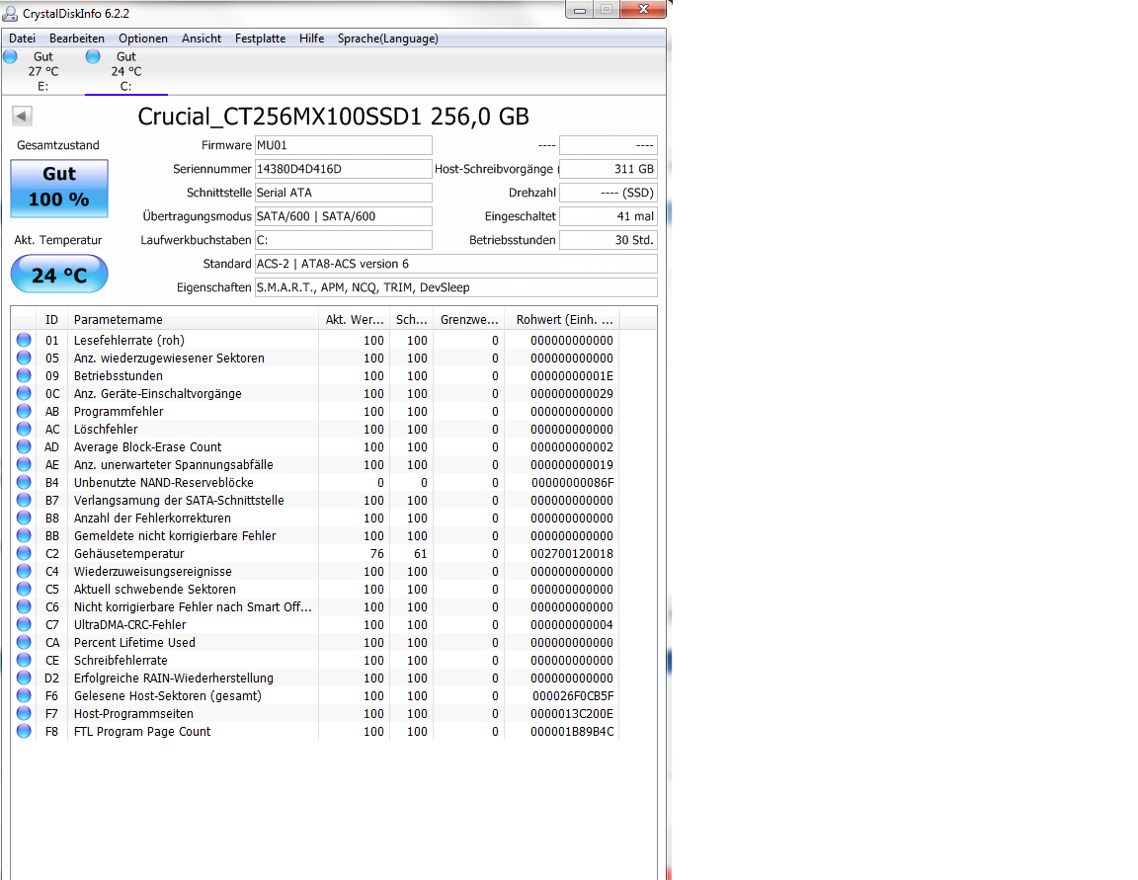The height and width of the screenshot is (880, 1138).
Task: Click status icon for Lesefehlerrate (roh)
Action: coord(24,341)
